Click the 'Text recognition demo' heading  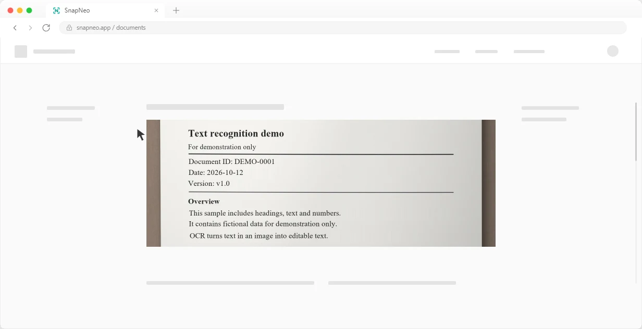click(236, 133)
